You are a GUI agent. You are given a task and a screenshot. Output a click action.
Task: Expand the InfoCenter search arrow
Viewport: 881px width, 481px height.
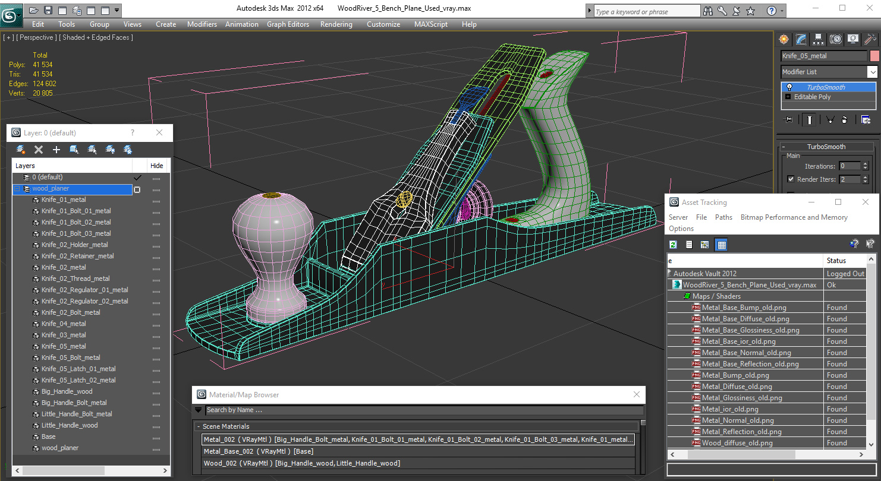click(x=589, y=11)
